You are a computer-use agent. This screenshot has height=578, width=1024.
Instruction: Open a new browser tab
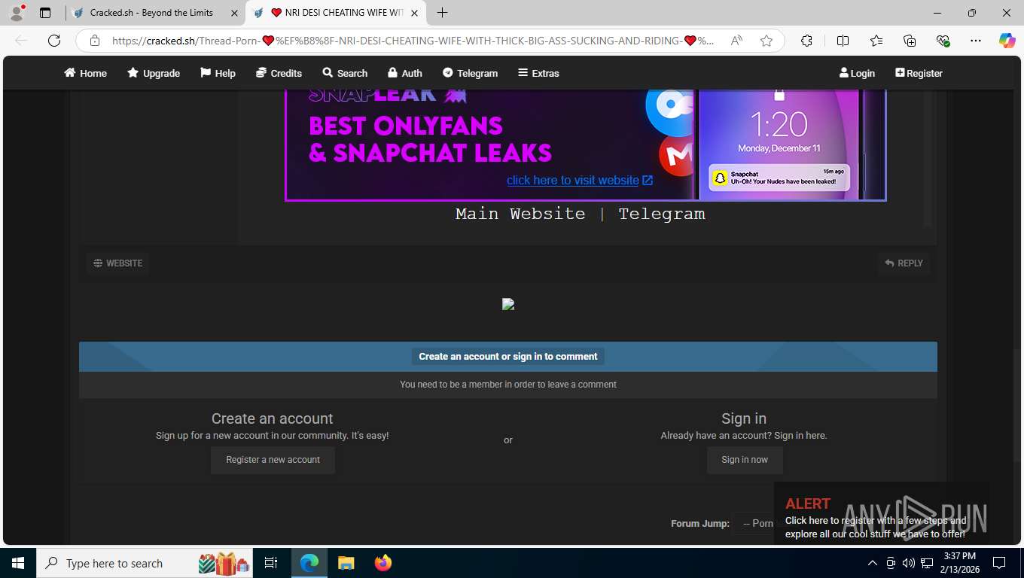[x=442, y=13]
